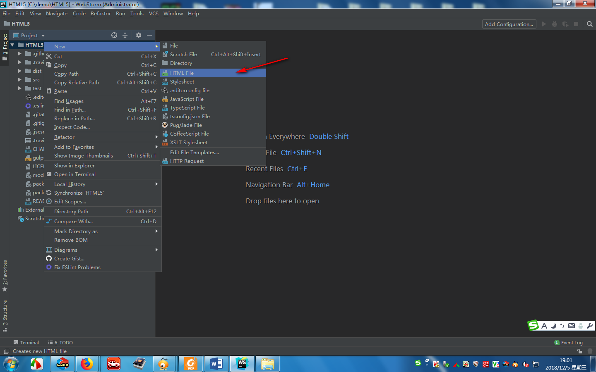The height and width of the screenshot is (372, 596).
Task: Open Firefox from the taskbar
Action: point(87,364)
